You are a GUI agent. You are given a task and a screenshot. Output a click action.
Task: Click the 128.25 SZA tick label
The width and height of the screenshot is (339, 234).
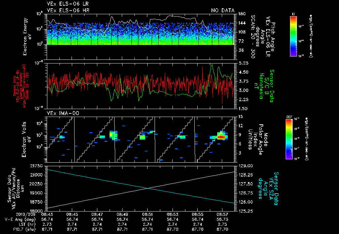point(245,175)
